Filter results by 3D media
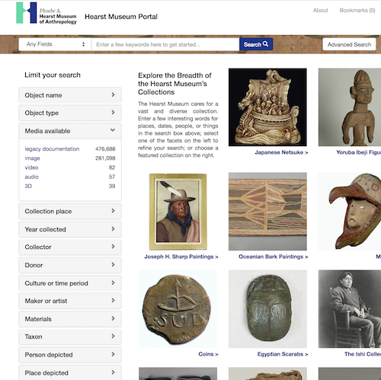 pyautogui.click(x=28, y=186)
